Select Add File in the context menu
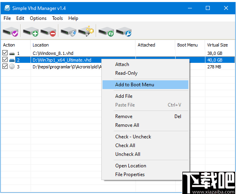 145,96
